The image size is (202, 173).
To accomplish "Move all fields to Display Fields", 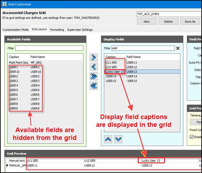I will pyautogui.click(x=94, y=76).
